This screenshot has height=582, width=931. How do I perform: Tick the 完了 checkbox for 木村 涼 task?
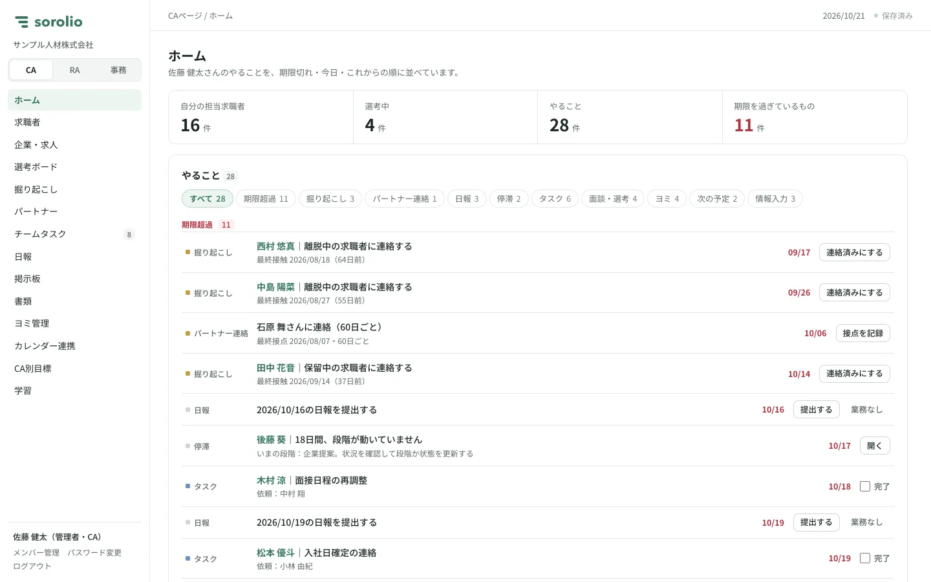click(x=865, y=486)
